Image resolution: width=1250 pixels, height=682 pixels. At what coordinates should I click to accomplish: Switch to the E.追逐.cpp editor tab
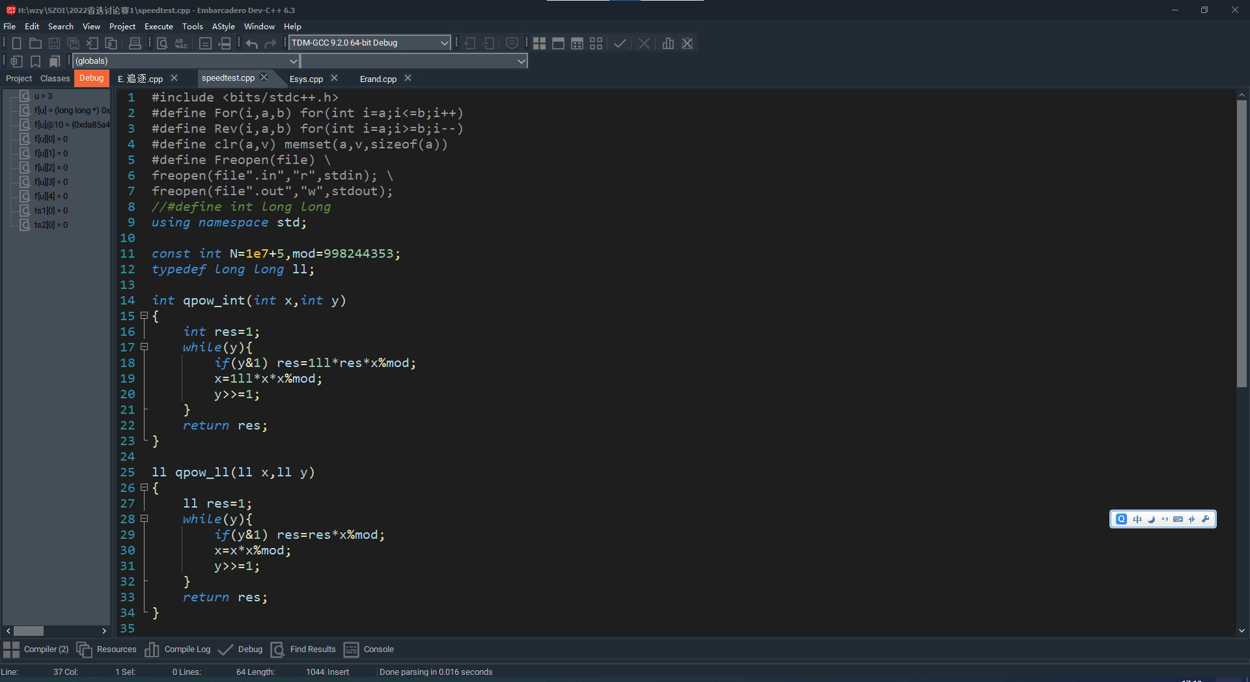(140, 79)
